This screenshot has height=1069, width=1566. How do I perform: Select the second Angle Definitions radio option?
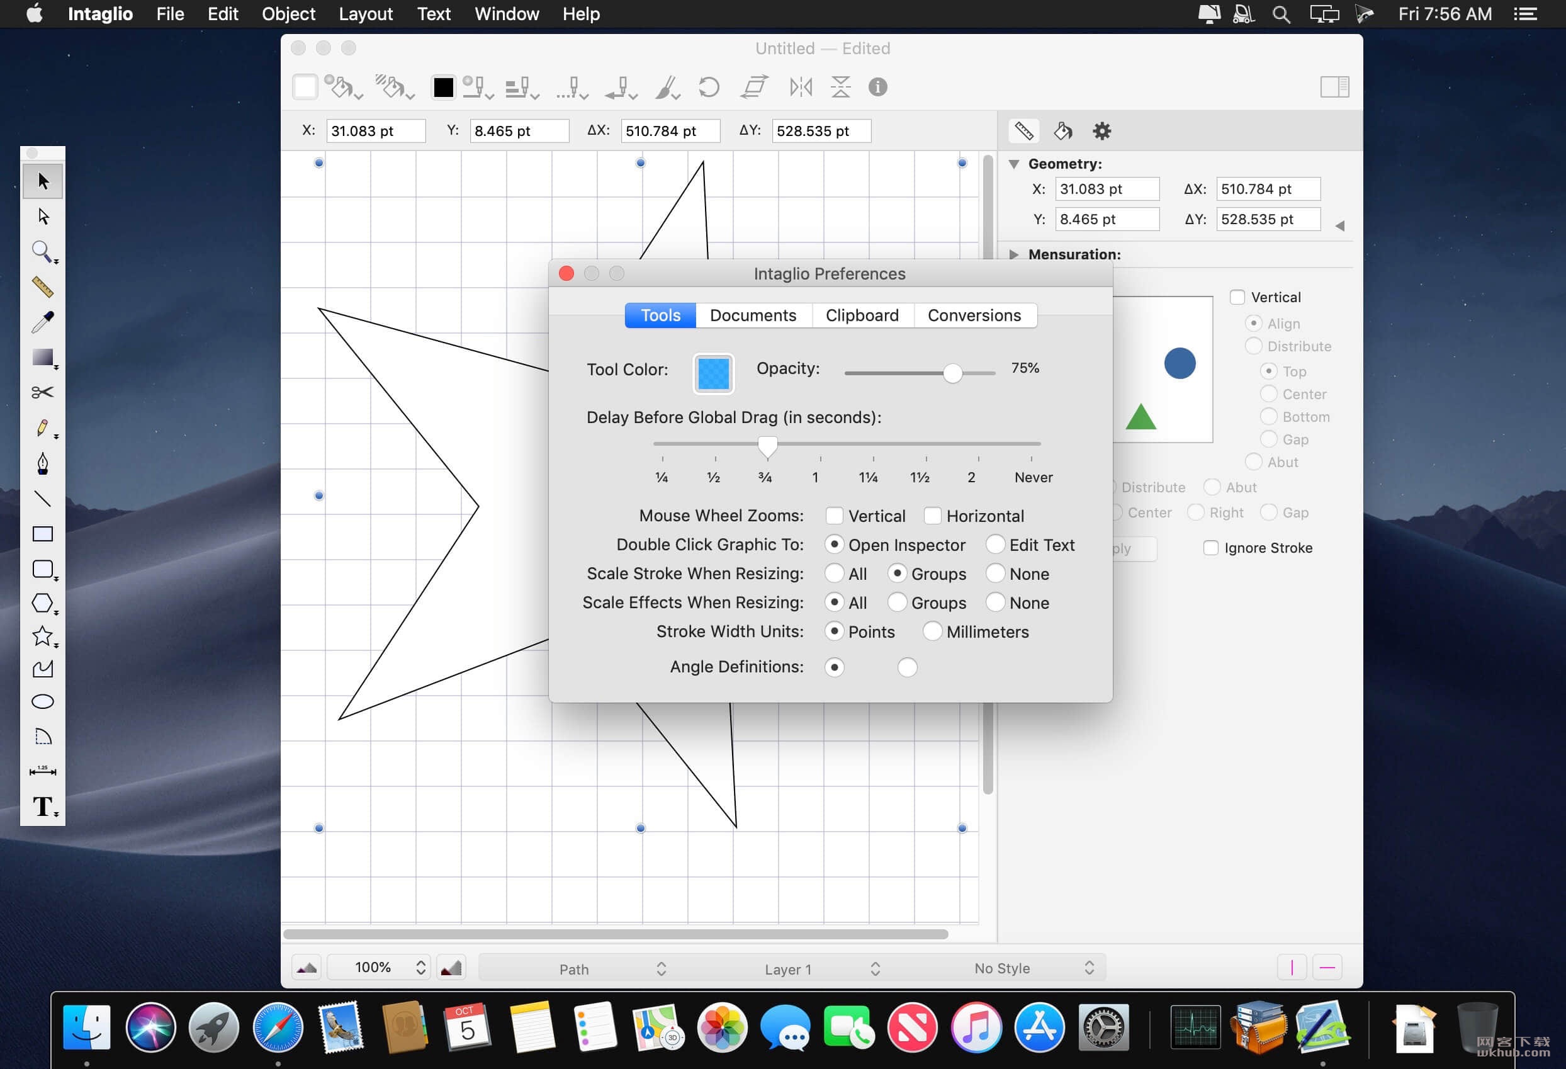point(907,667)
